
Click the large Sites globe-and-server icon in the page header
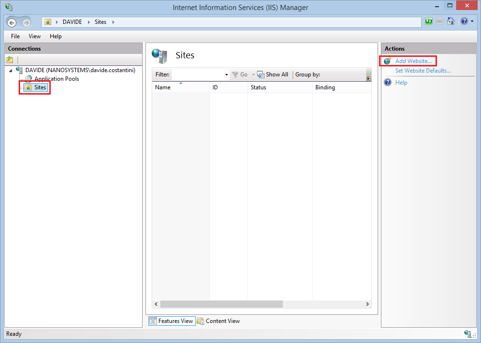159,56
